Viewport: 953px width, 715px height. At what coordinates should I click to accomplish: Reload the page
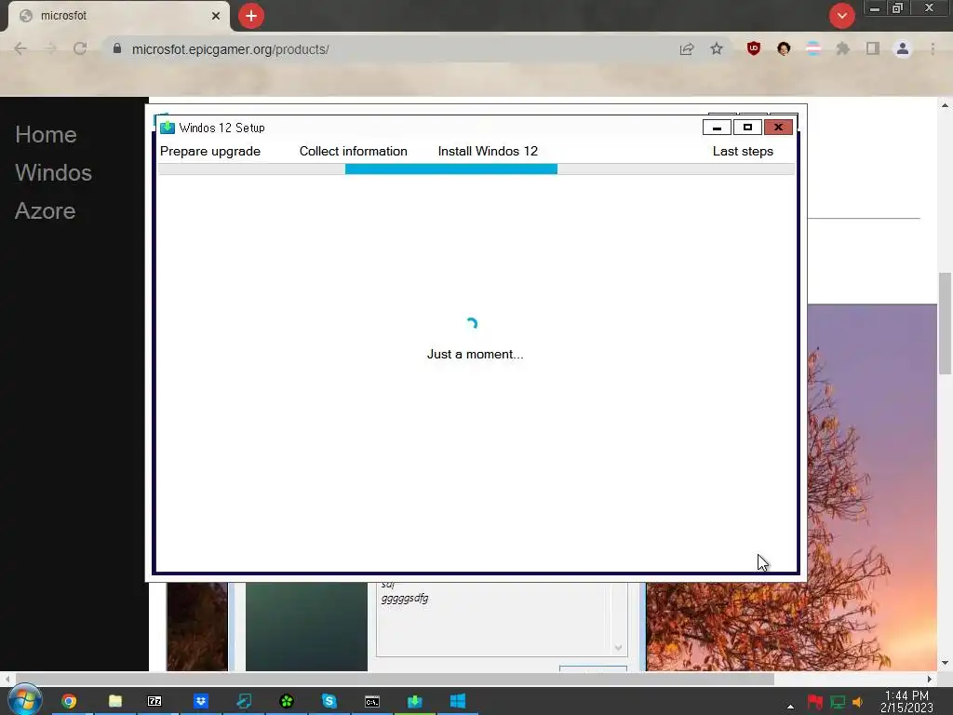80,48
